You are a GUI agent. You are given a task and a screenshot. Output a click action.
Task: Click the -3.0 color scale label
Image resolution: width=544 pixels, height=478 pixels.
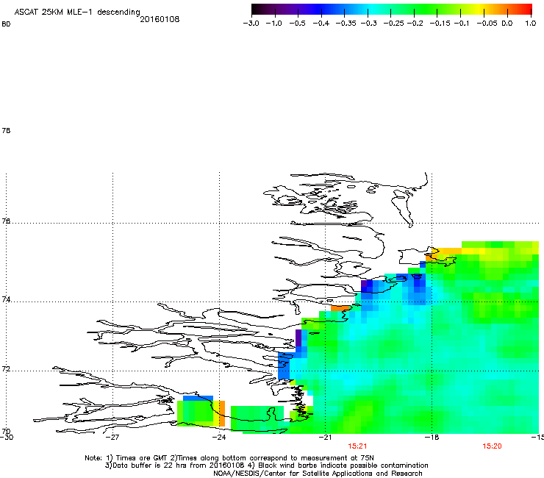(251, 24)
